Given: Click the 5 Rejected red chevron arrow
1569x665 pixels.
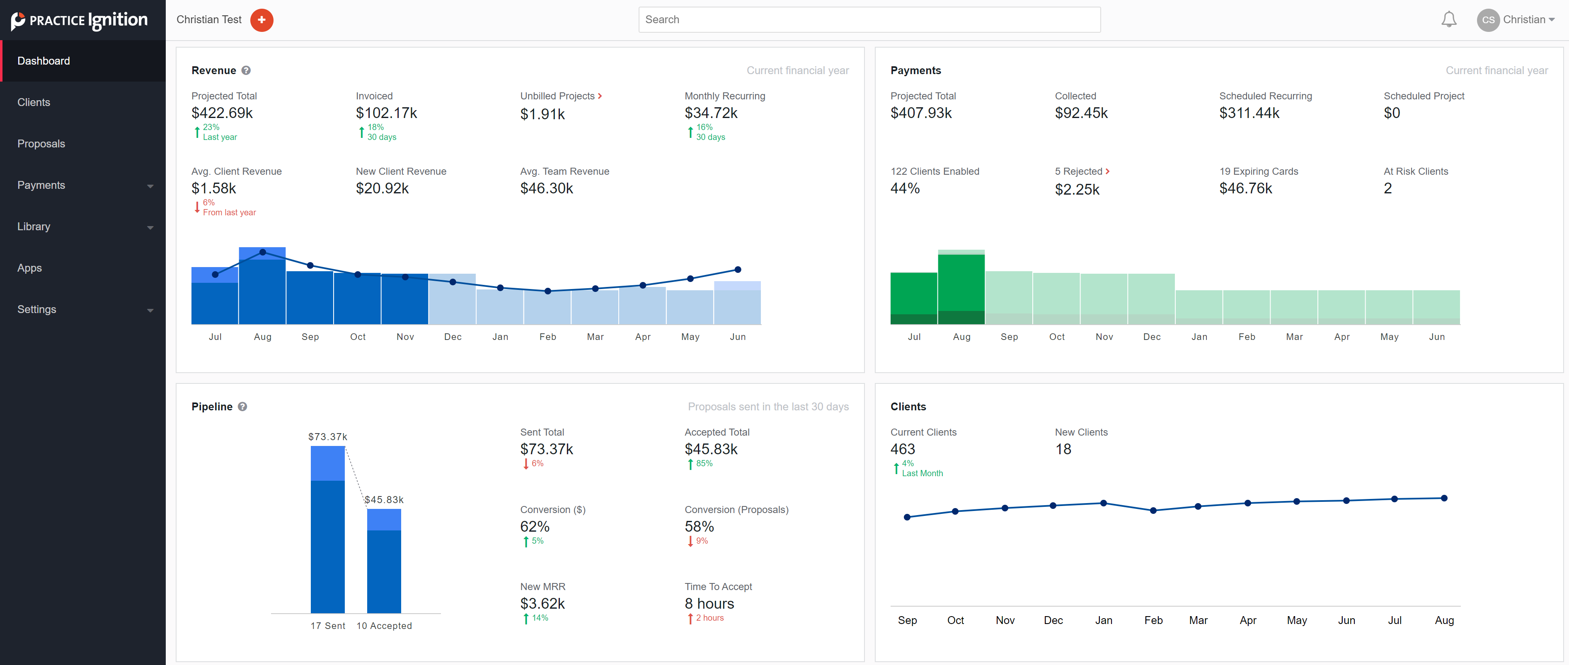Looking at the screenshot, I should pos(1107,171).
